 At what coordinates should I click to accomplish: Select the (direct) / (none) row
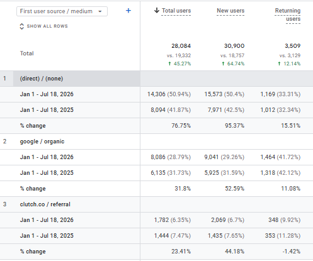pos(42,79)
